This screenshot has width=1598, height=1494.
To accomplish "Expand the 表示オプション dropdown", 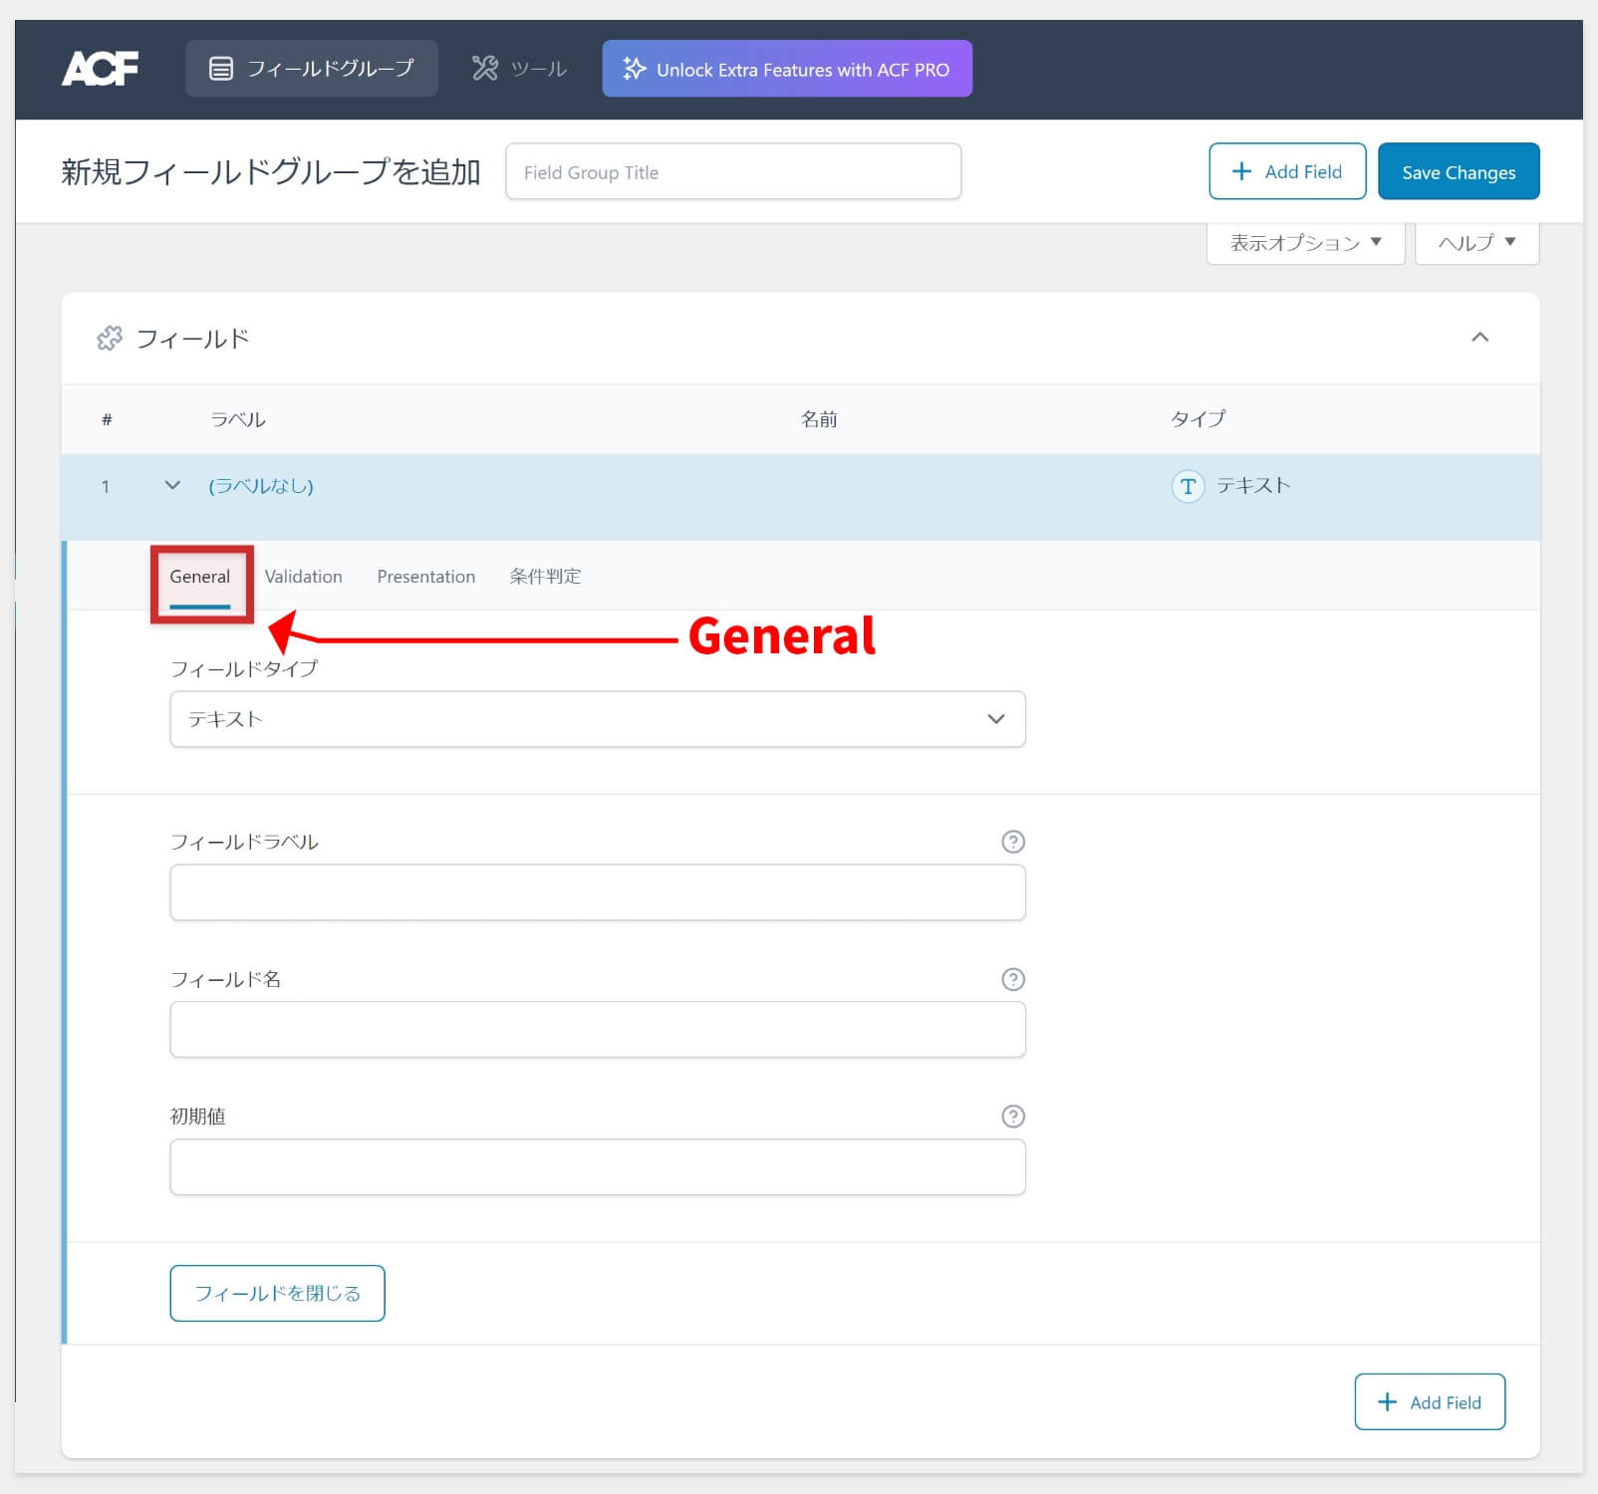I will pos(1305,243).
